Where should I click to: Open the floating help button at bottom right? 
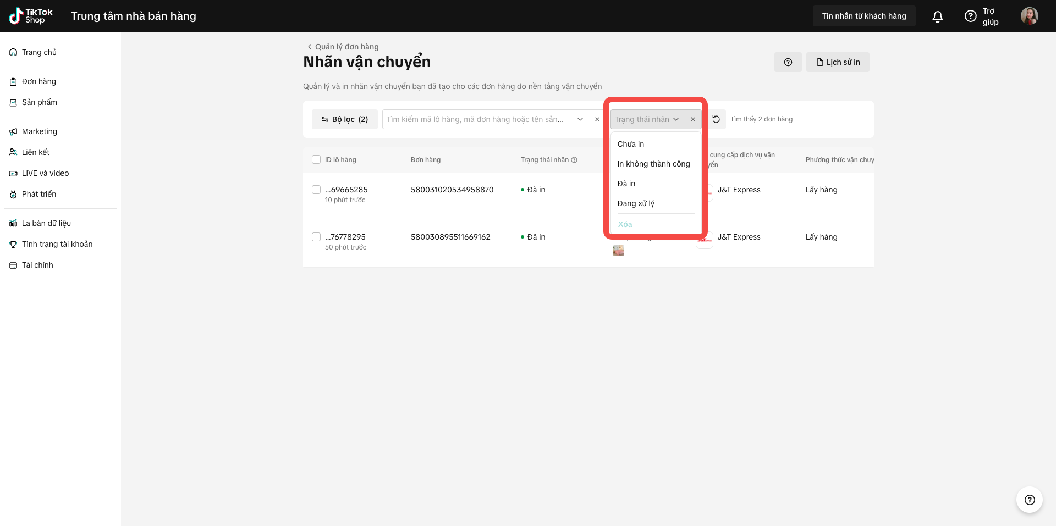pos(1030,500)
